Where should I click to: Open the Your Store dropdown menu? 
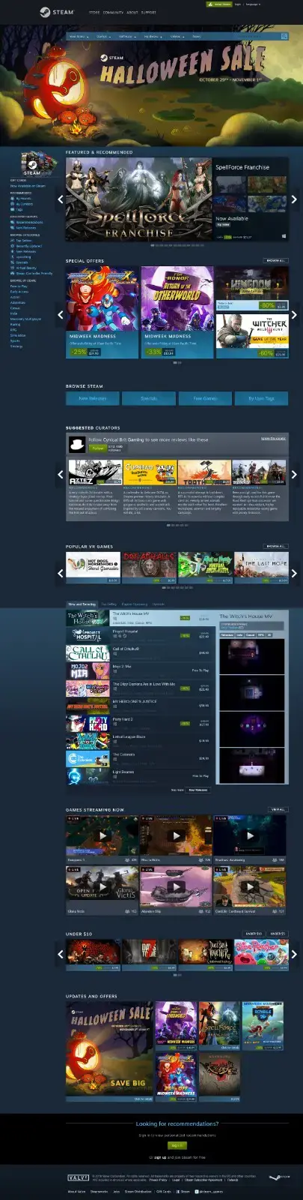[77, 36]
